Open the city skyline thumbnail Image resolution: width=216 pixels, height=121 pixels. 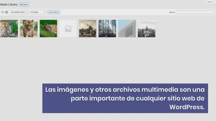point(146,29)
